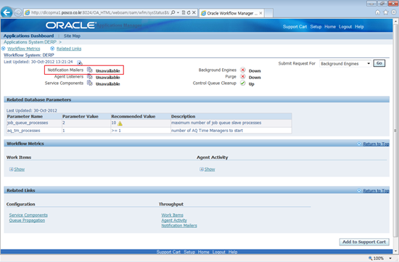The width and height of the screenshot is (399, 262).
Task: Open Site Map tab
Action: (72, 36)
